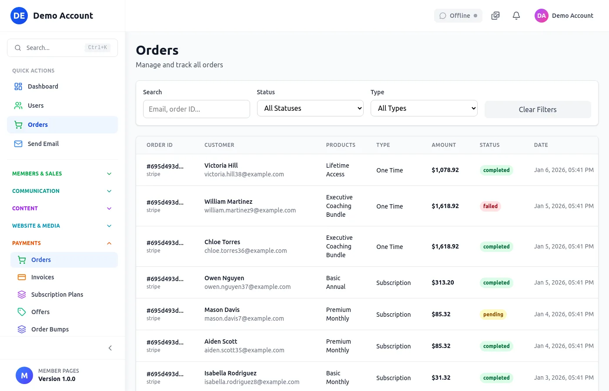Click the failed status badge for William Martinez
The height and width of the screenshot is (391, 609).
[x=490, y=206]
